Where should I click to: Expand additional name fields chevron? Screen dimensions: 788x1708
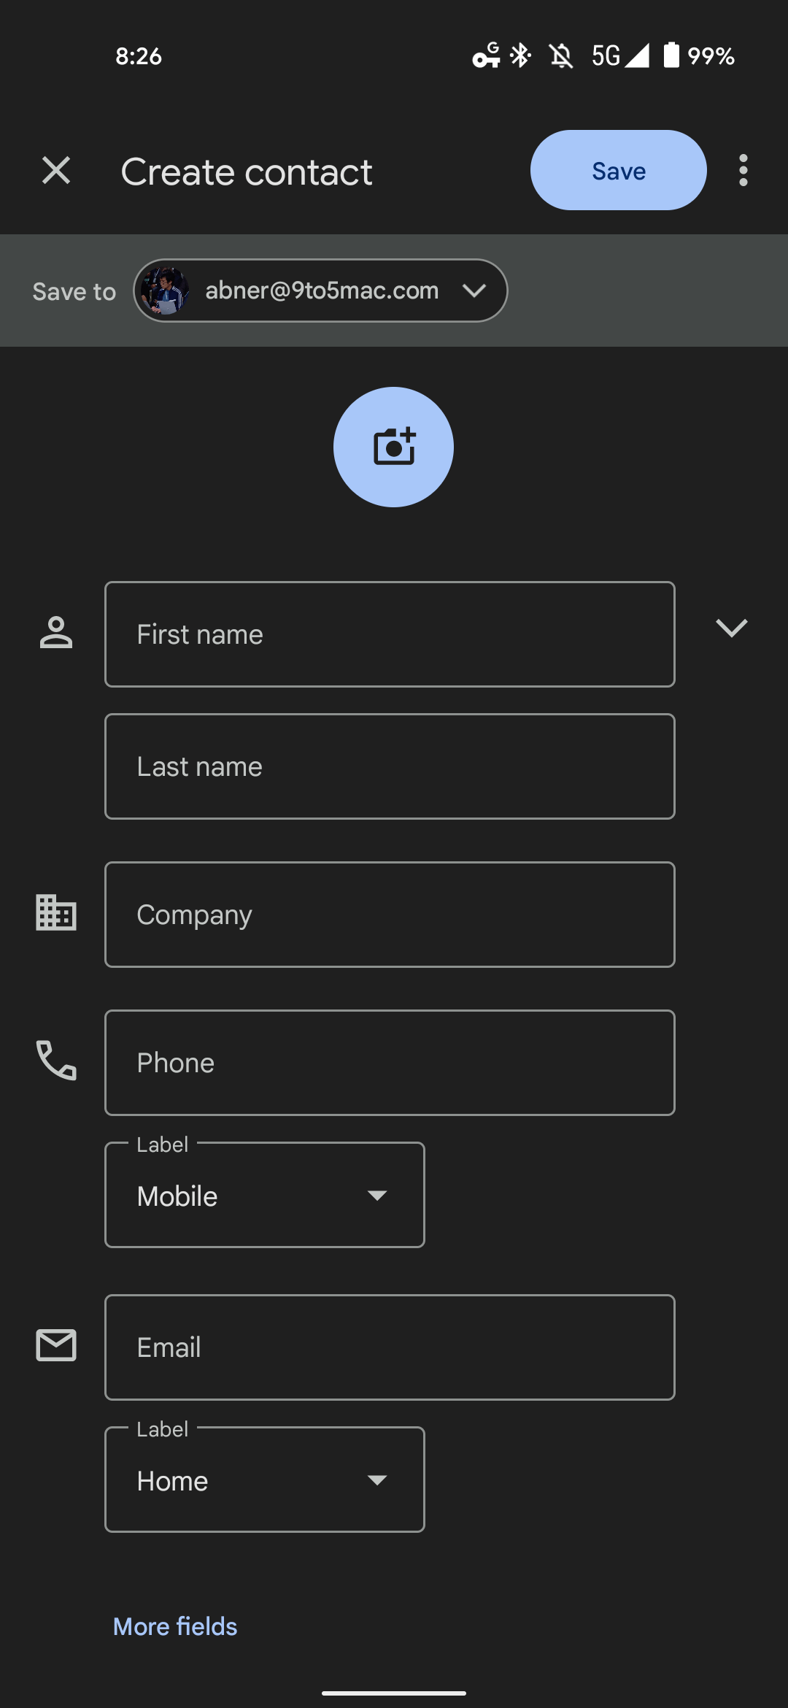tap(732, 628)
